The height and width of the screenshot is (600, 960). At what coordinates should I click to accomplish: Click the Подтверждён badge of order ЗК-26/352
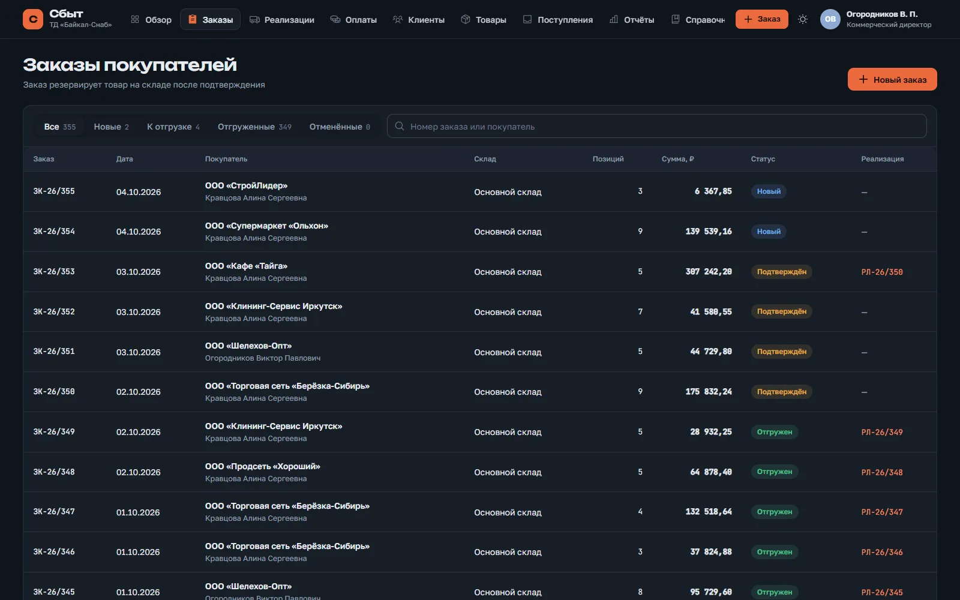(x=782, y=311)
